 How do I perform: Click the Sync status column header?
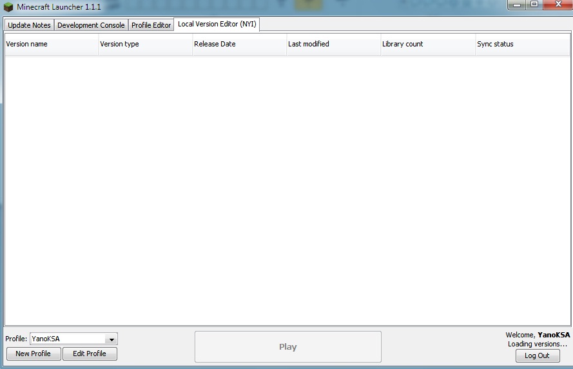(x=523, y=45)
